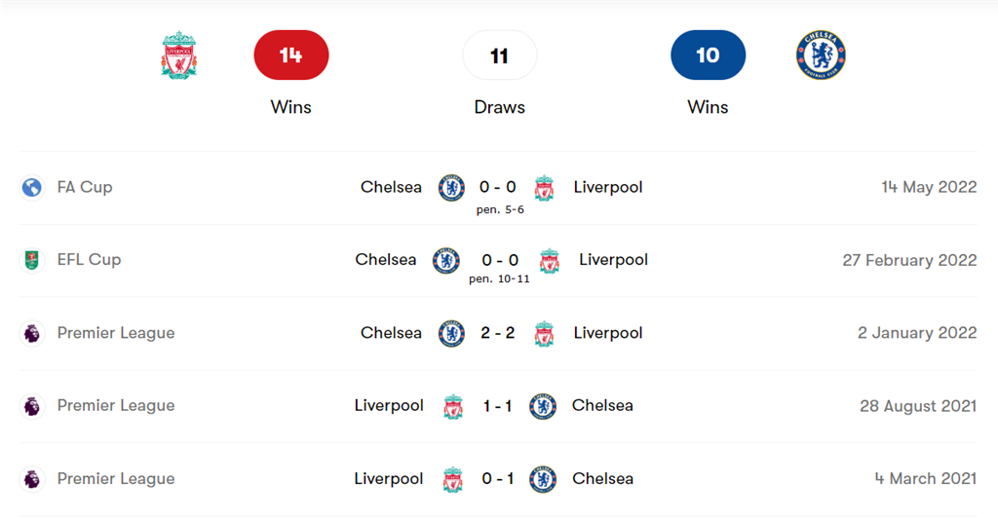Open the 1 - 1 match score
This screenshot has width=998, height=519.
coord(498,406)
